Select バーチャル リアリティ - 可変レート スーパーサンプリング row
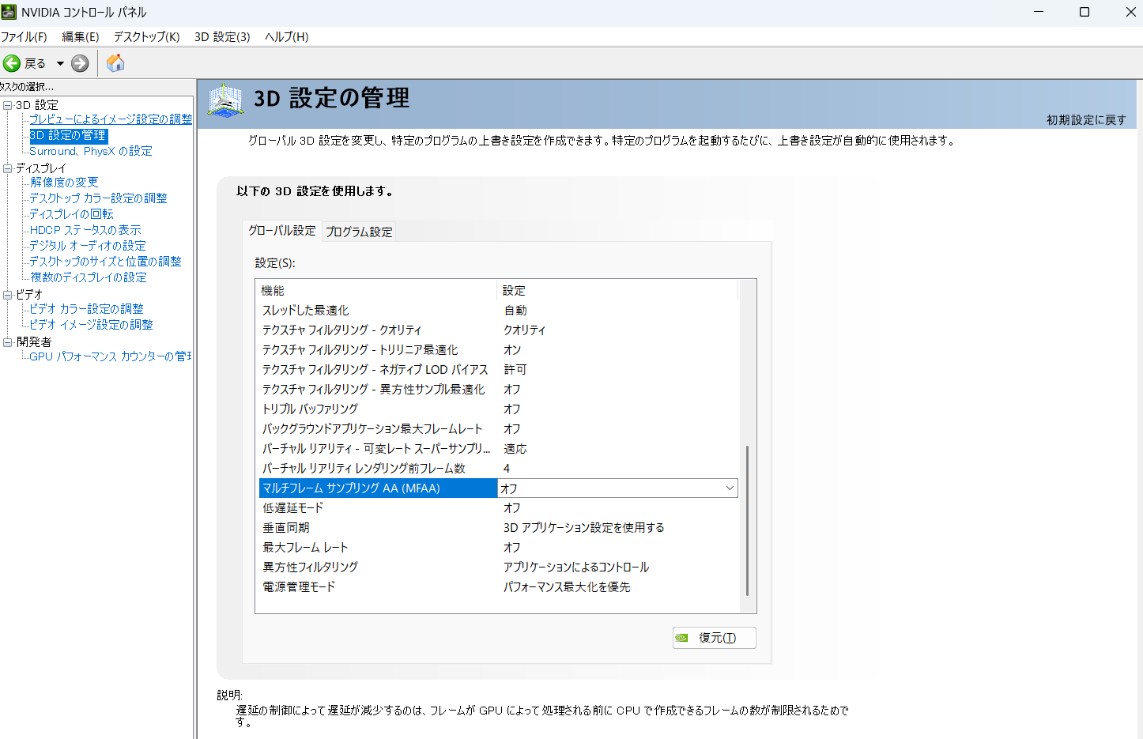The image size is (1143, 739). [498, 449]
